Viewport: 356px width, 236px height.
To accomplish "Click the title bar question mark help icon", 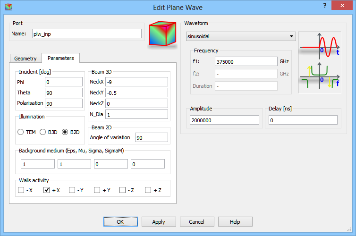I will pos(325,5).
